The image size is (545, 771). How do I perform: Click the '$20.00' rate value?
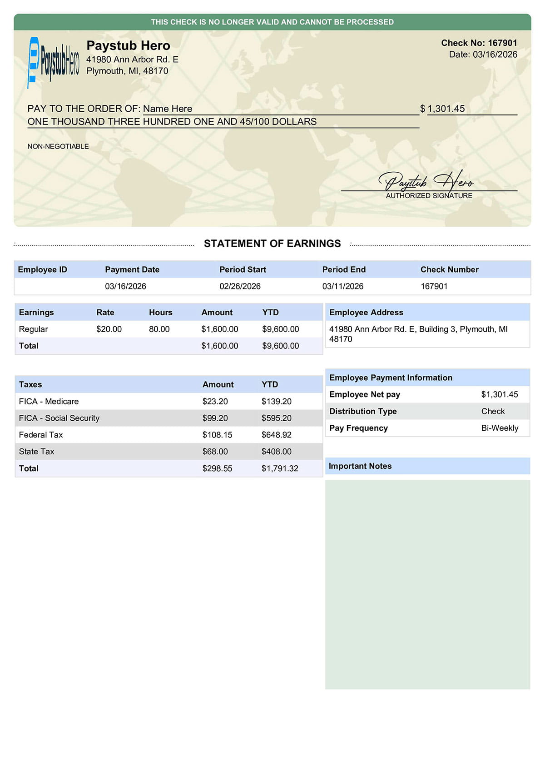pyautogui.click(x=109, y=329)
